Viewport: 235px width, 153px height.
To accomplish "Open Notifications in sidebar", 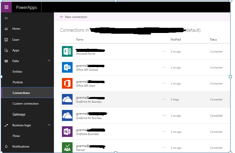I will point(21,147).
